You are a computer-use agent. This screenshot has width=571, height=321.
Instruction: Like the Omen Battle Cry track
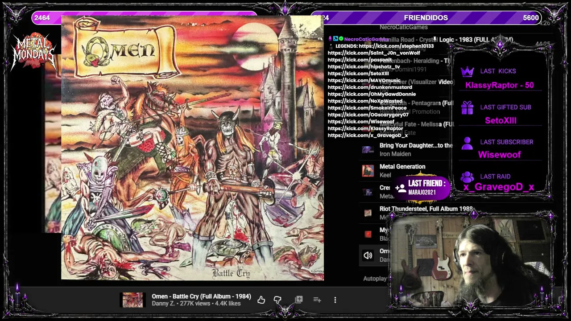point(261,300)
